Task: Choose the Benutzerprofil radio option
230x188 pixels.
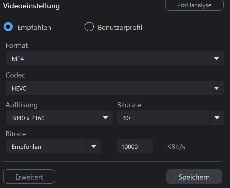Action: [x=89, y=27]
